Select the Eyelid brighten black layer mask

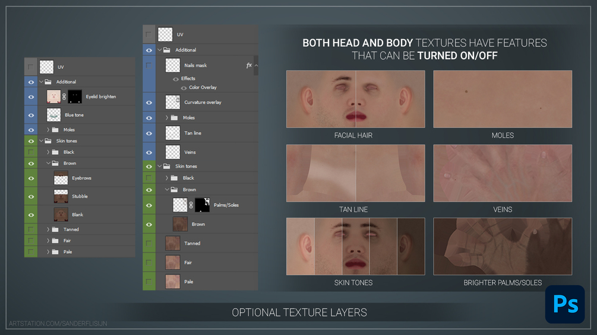pyautogui.click(x=75, y=97)
